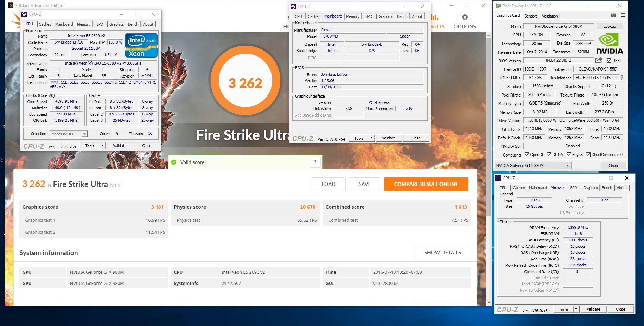Click the 3DMark scrollbar up arrow
Image resolution: width=644 pixels, height=326 pixels.
click(x=488, y=35)
